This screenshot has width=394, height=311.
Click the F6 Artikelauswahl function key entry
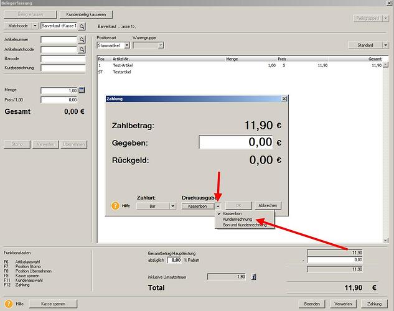(x=22, y=262)
